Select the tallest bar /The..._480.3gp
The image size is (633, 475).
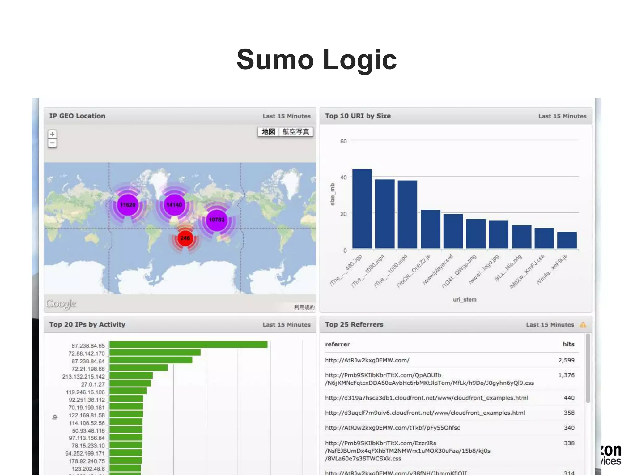tap(362, 209)
